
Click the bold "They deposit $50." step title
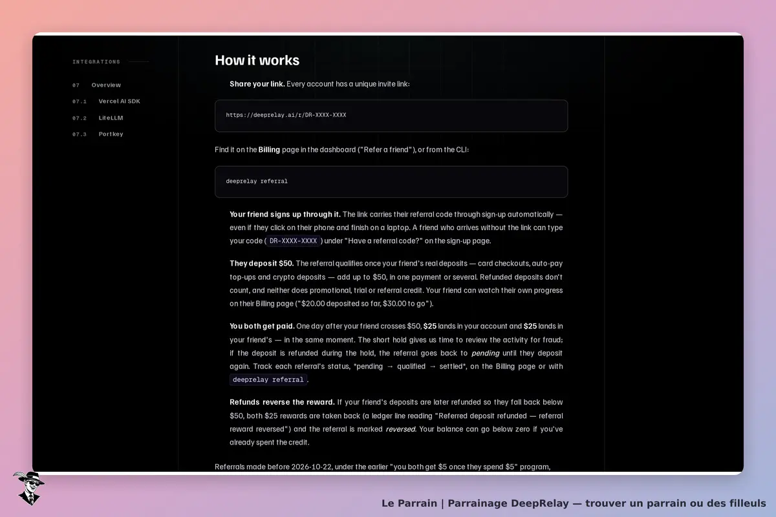click(x=262, y=264)
